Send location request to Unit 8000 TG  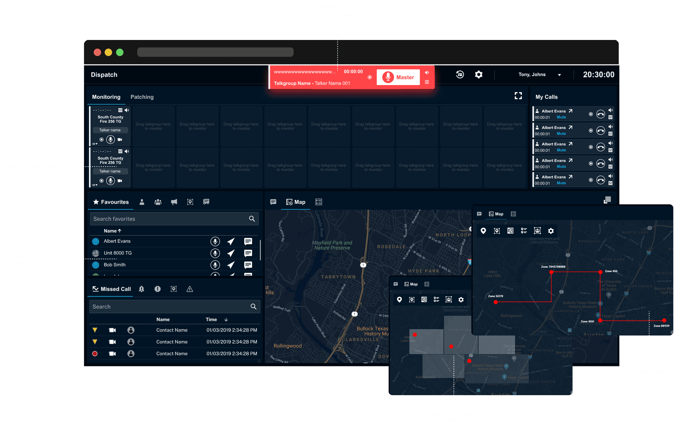[231, 253]
